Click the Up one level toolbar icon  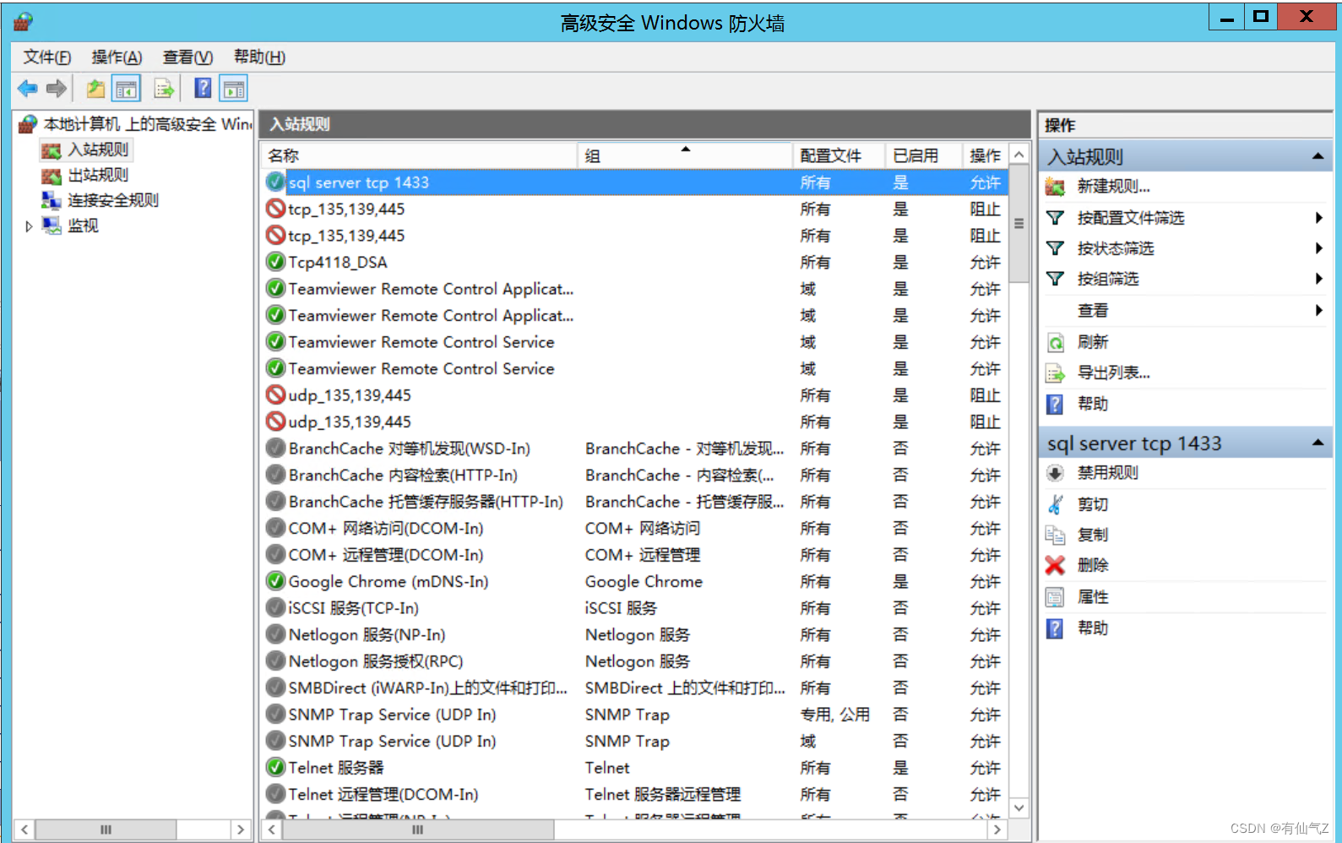(95, 88)
